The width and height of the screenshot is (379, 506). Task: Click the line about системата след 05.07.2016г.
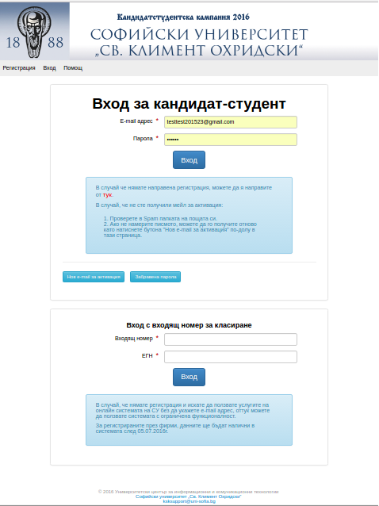[x=132, y=431]
